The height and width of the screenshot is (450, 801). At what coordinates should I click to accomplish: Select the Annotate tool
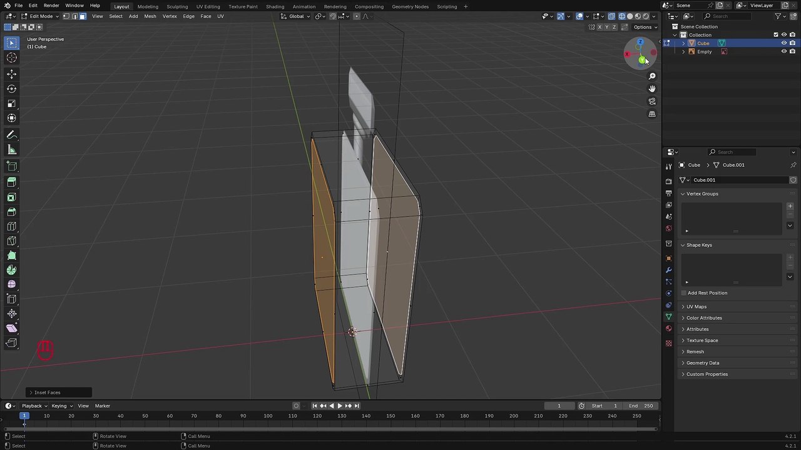(x=11, y=135)
